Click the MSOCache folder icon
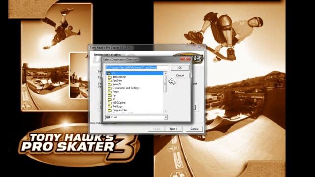315x177 pixels. click(110, 103)
